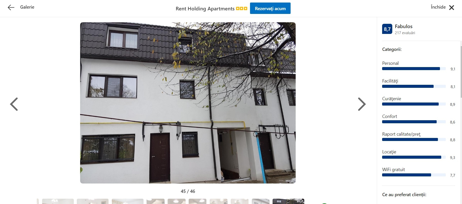Click the Raport calitate/preț rating bar

click(x=414, y=139)
